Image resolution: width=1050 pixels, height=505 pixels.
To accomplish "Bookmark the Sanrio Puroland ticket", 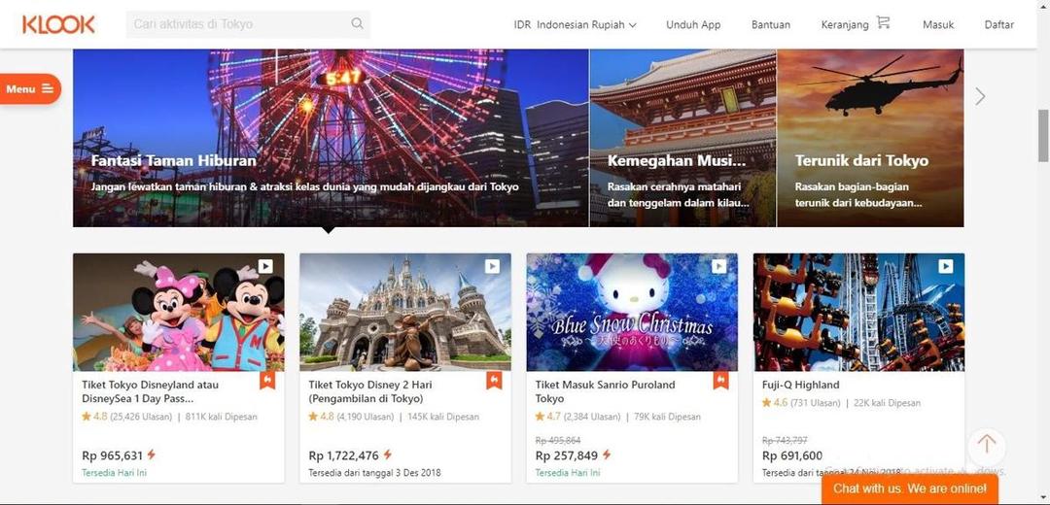I will pos(721,380).
